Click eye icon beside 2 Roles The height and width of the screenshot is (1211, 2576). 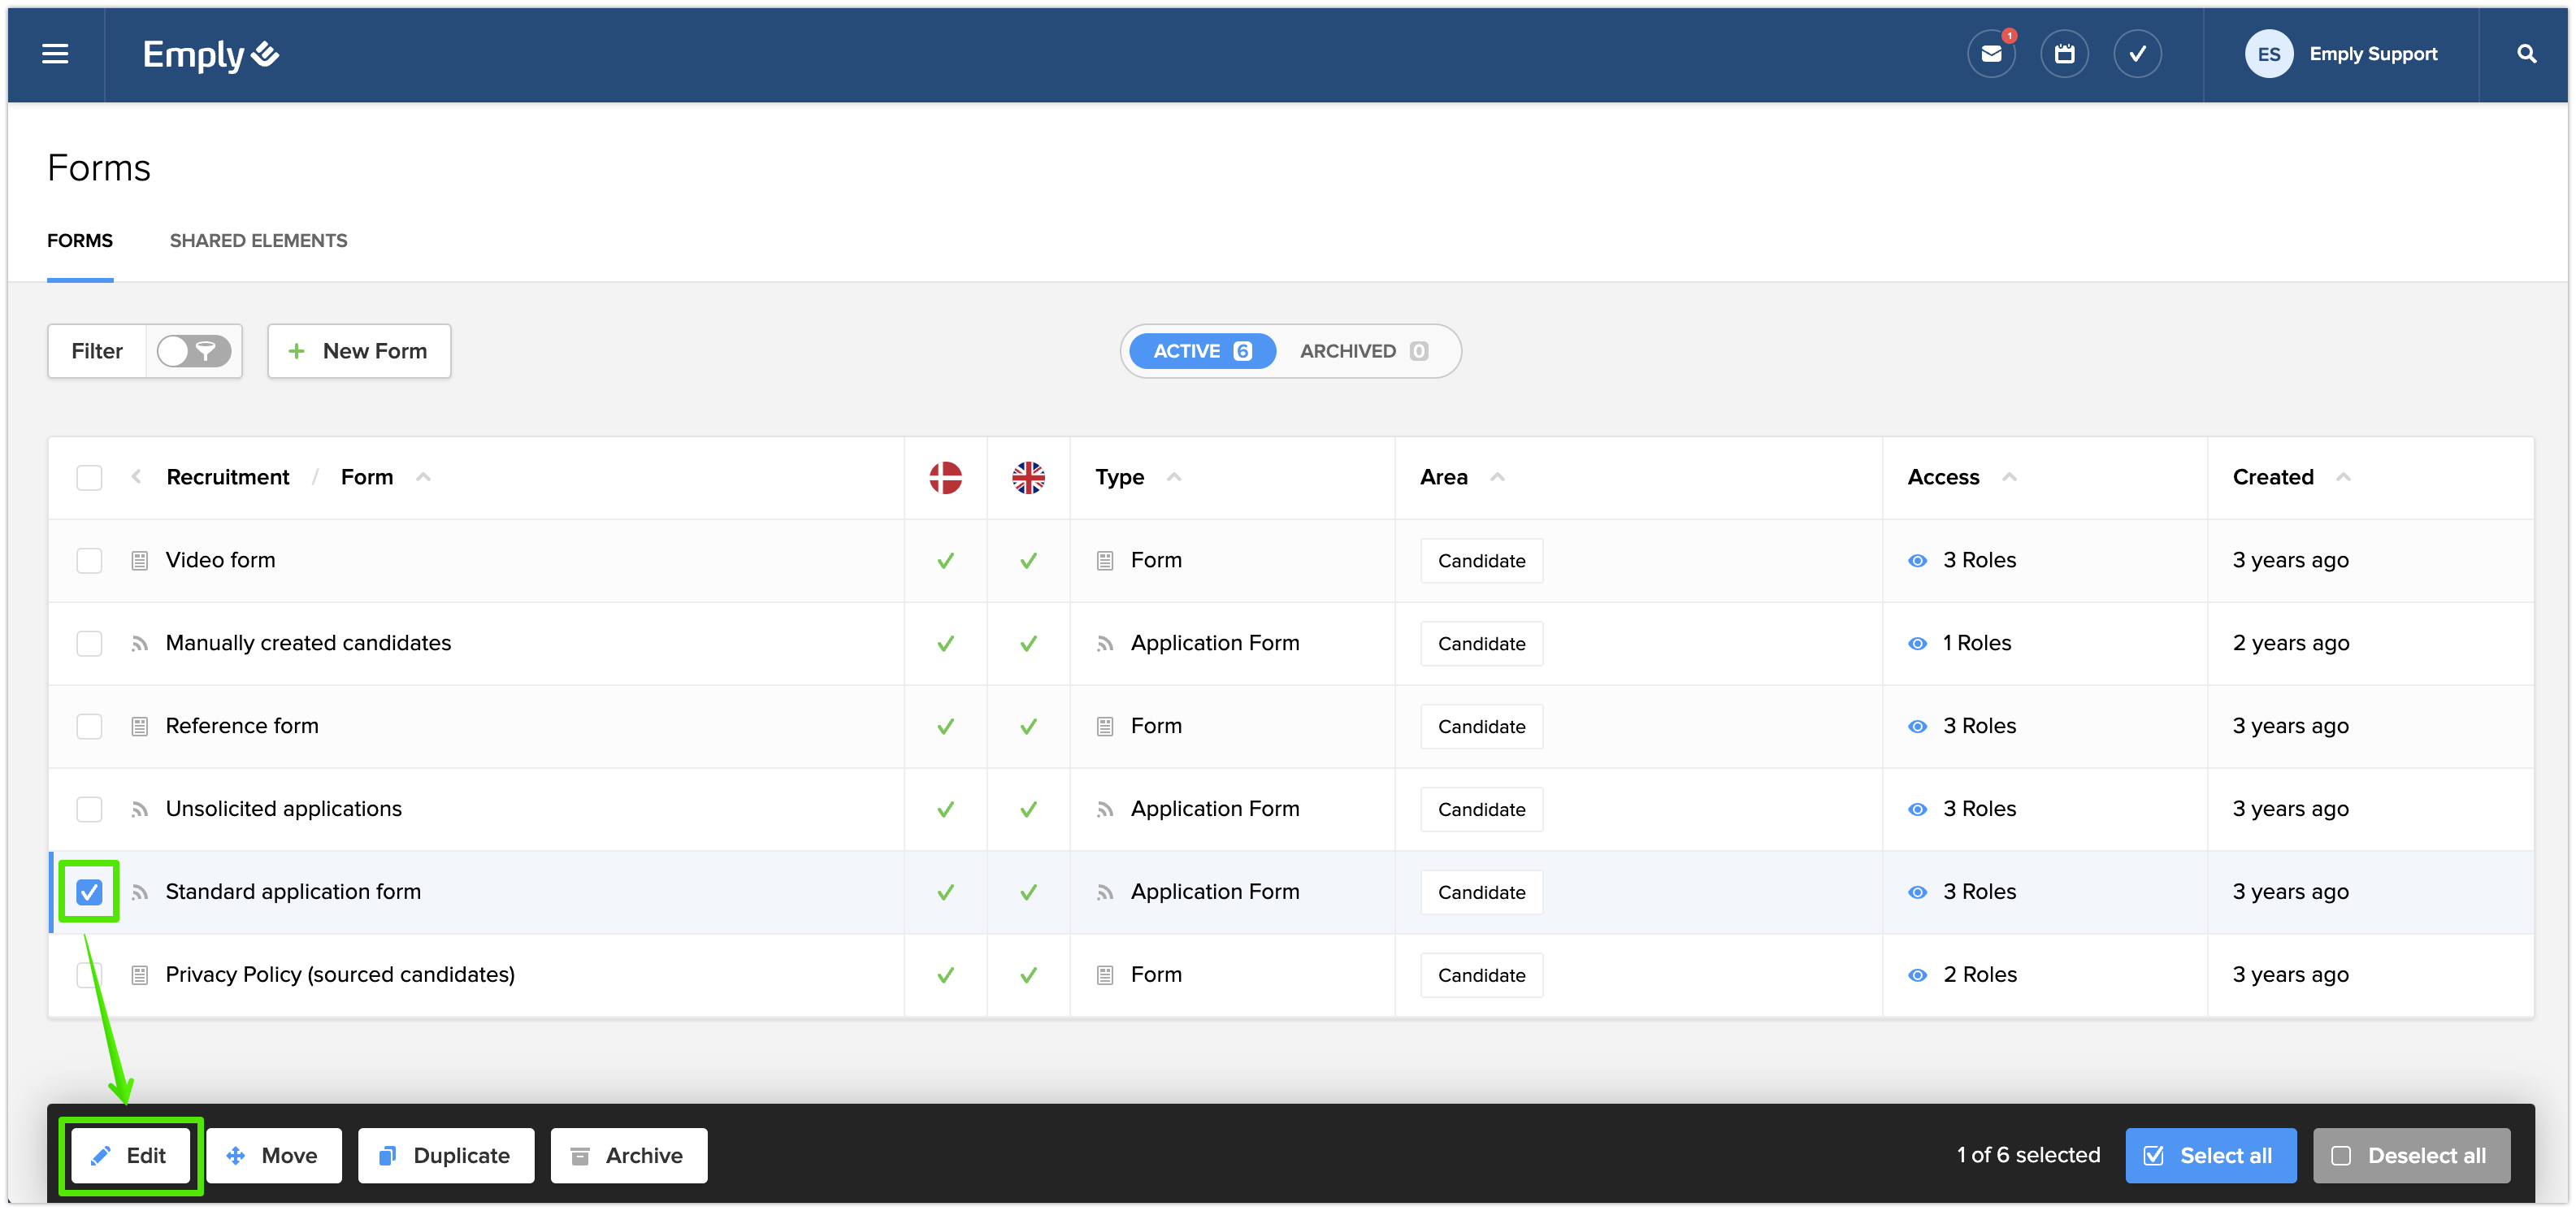[1917, 975]
